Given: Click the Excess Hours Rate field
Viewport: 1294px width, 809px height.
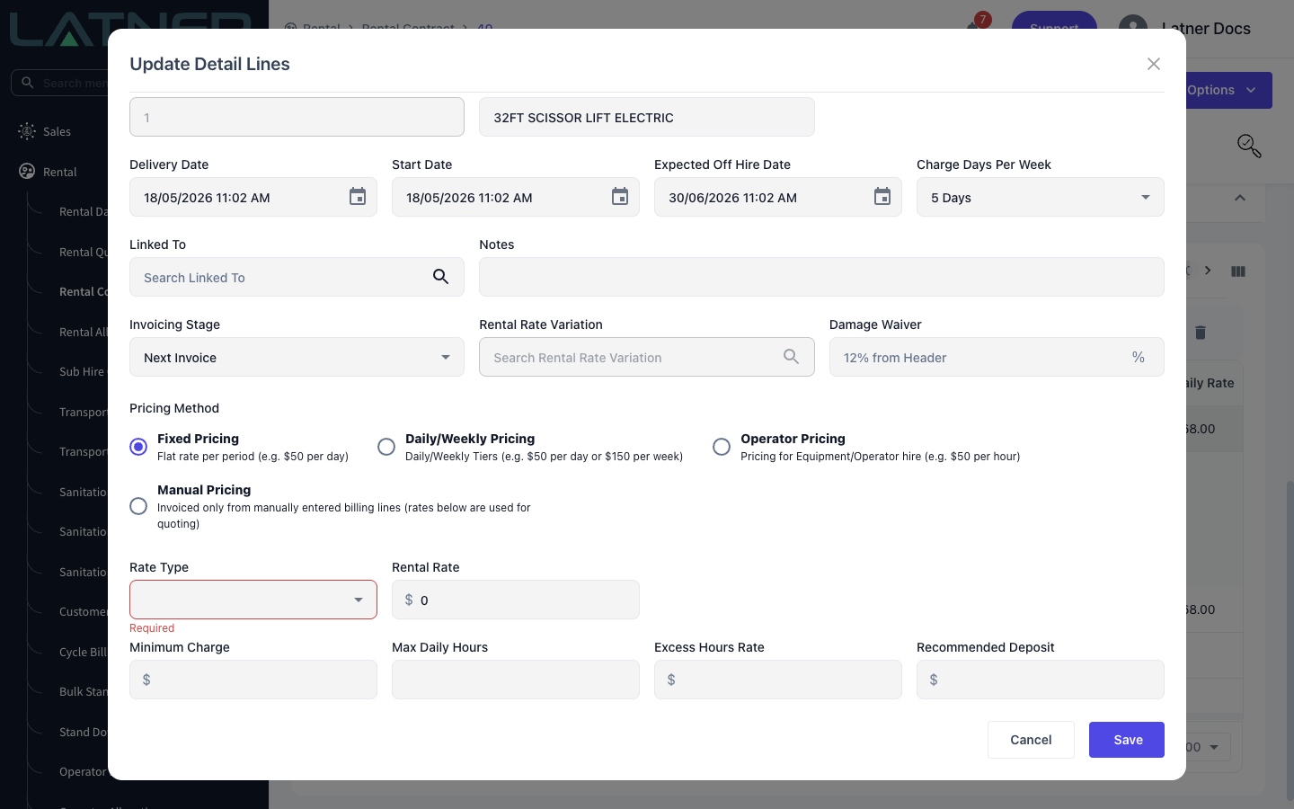Looking at the screenshot, I should click(x=778, y=680).
